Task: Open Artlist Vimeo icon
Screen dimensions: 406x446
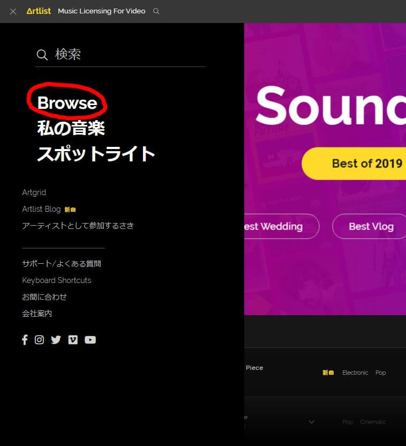Action: (73, 340)
